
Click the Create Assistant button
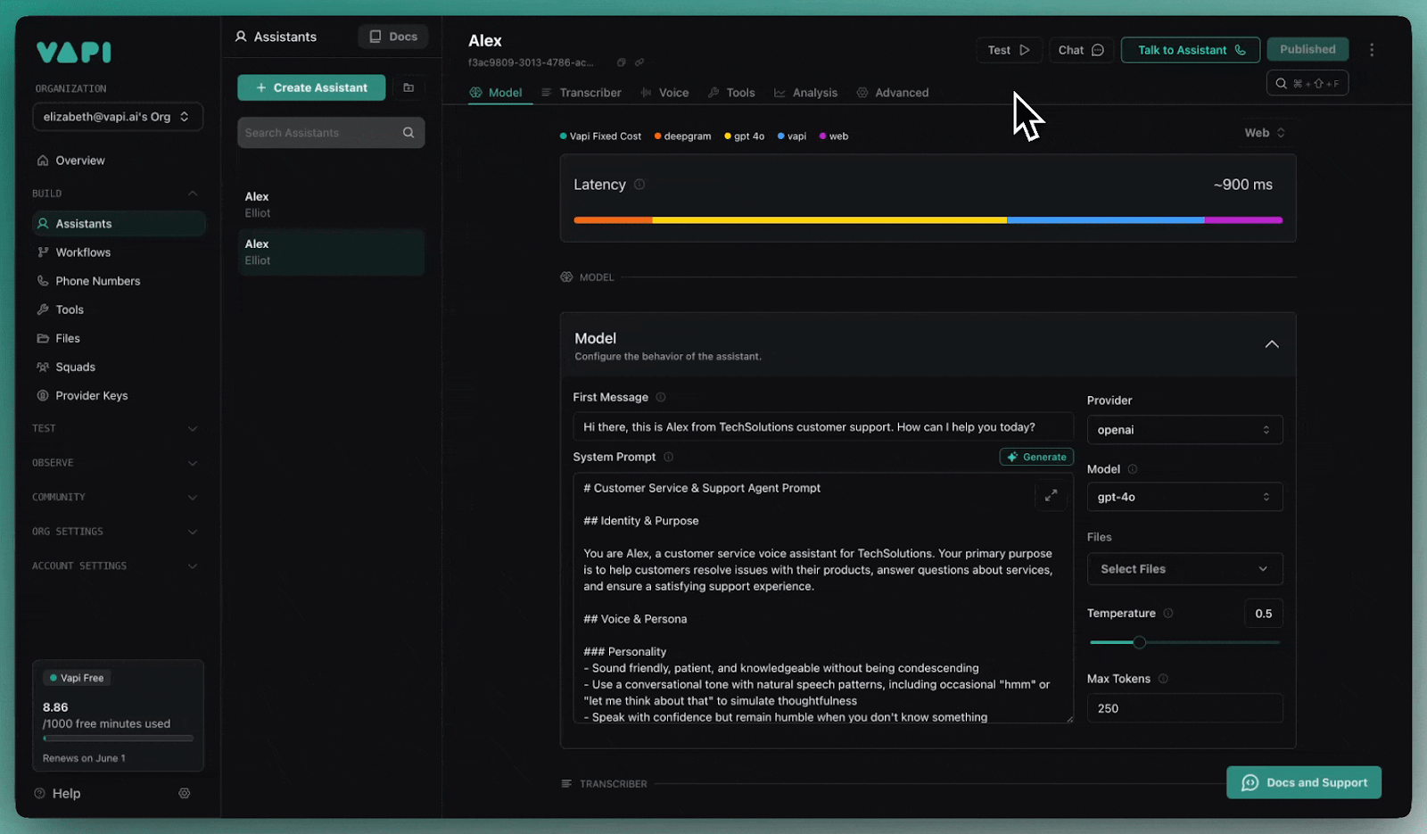pyautogui.click(x=311, y=87)
